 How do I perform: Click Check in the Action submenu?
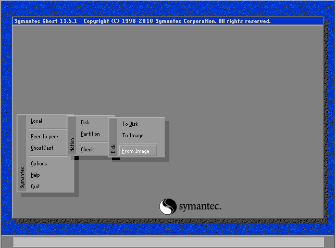(x=87, y=149)
